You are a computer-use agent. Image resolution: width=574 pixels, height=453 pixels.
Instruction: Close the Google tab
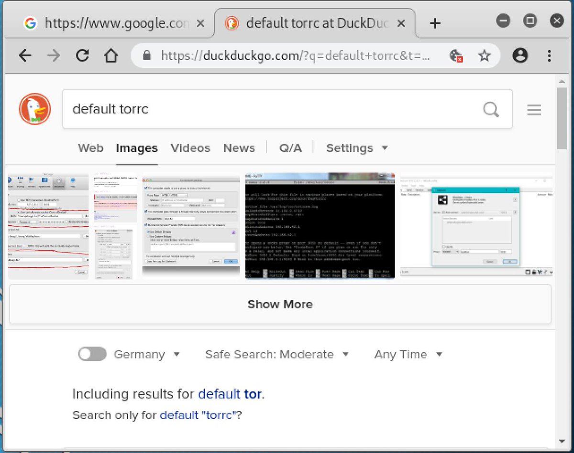(200, 23)
